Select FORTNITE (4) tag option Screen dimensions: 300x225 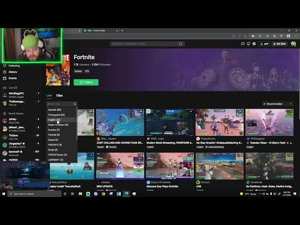(61, 145)
